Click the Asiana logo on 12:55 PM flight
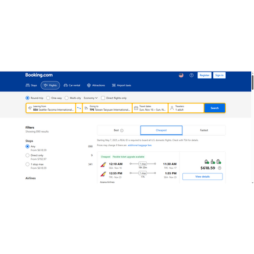Image resolution: width=254 pixels, height=254 pixels. [x=103, y=174]
